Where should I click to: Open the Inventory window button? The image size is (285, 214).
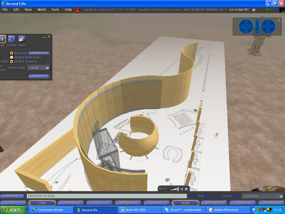point(271,203)
